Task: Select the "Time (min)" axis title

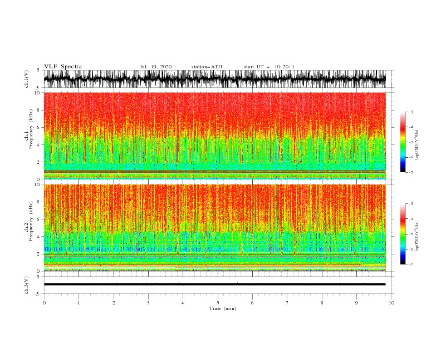Action: [223, 308]
